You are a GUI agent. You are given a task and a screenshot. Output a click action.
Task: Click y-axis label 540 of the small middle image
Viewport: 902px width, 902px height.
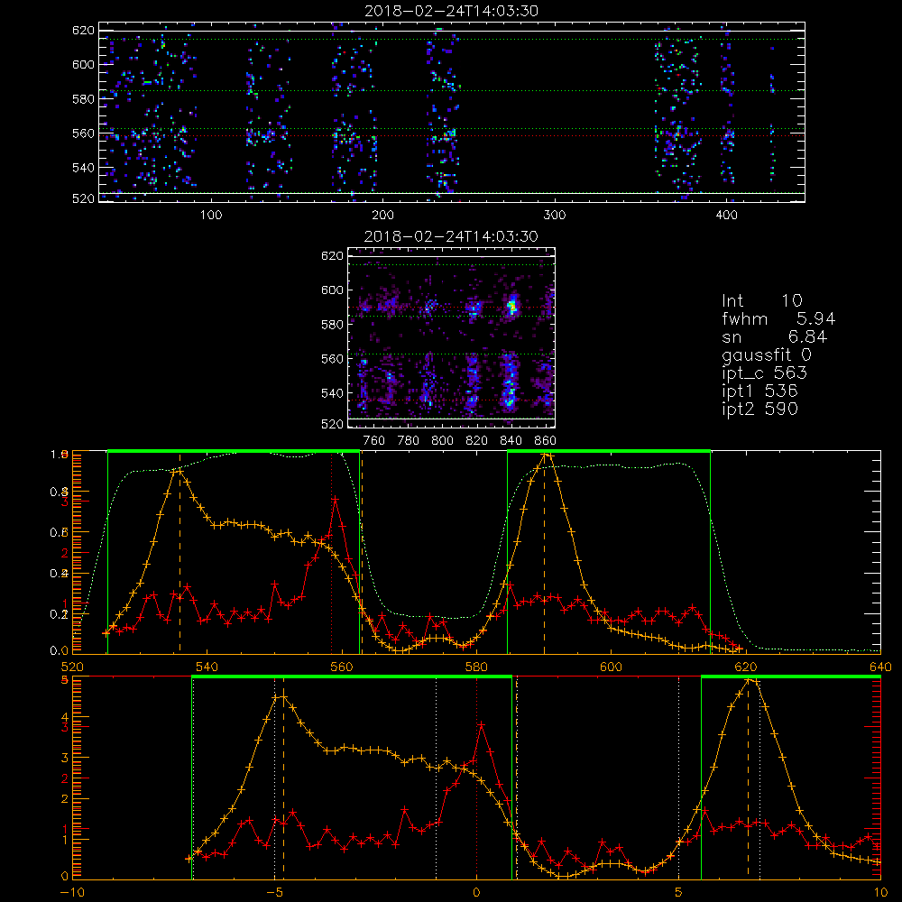point(332,393)
